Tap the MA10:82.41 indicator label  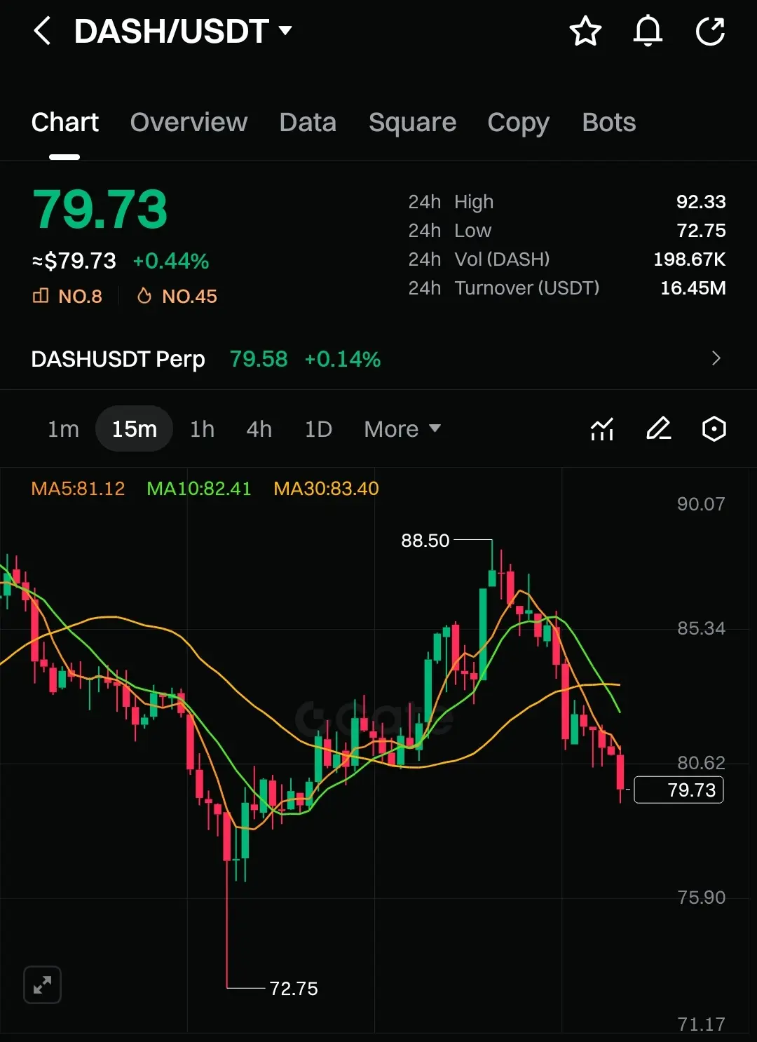click(198, 488)
